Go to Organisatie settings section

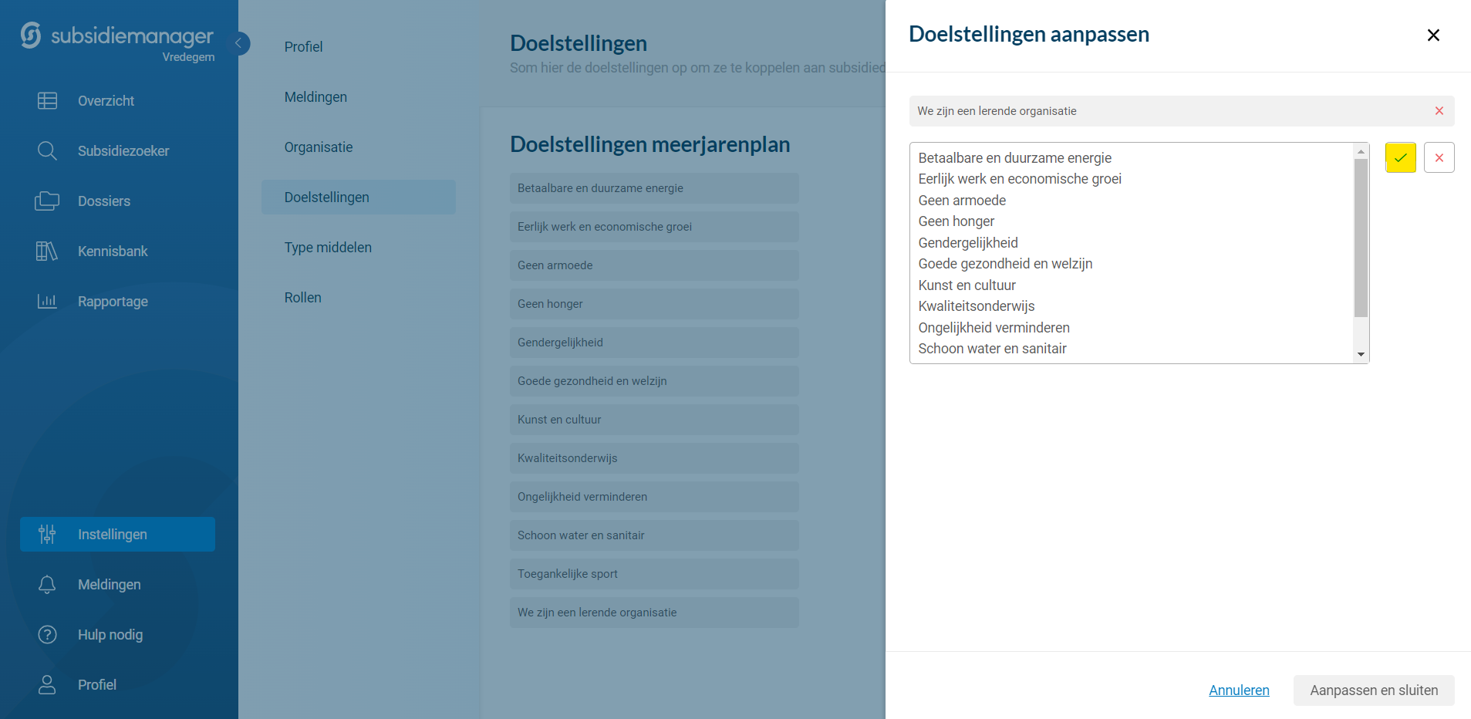(x=319, y=147)
